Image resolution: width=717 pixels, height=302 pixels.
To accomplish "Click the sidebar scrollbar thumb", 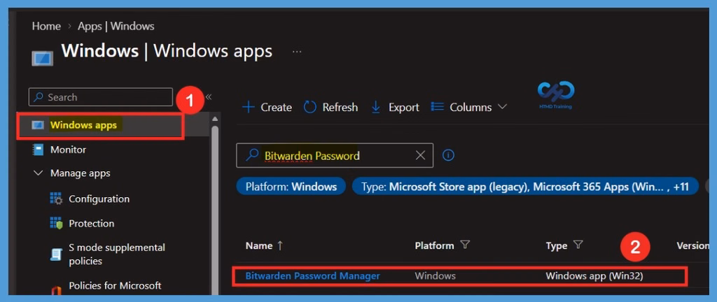I will 215,210.
